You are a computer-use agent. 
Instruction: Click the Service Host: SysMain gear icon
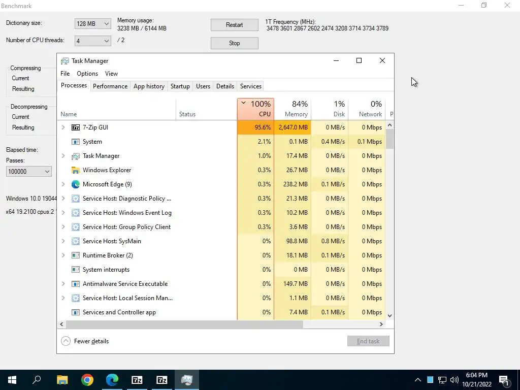tap(76, 241)
